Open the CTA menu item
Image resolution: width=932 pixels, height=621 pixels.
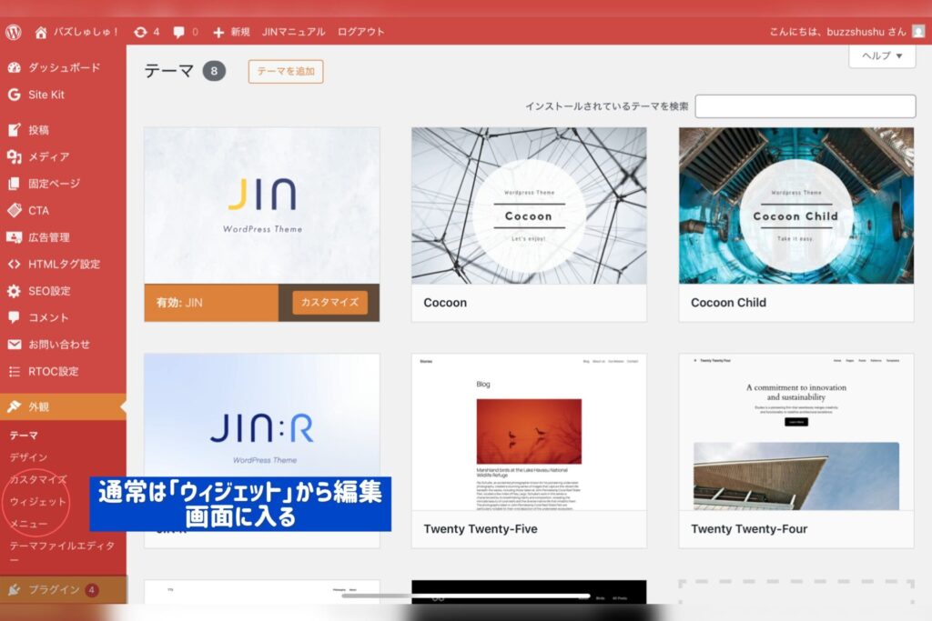coord(63,210)
